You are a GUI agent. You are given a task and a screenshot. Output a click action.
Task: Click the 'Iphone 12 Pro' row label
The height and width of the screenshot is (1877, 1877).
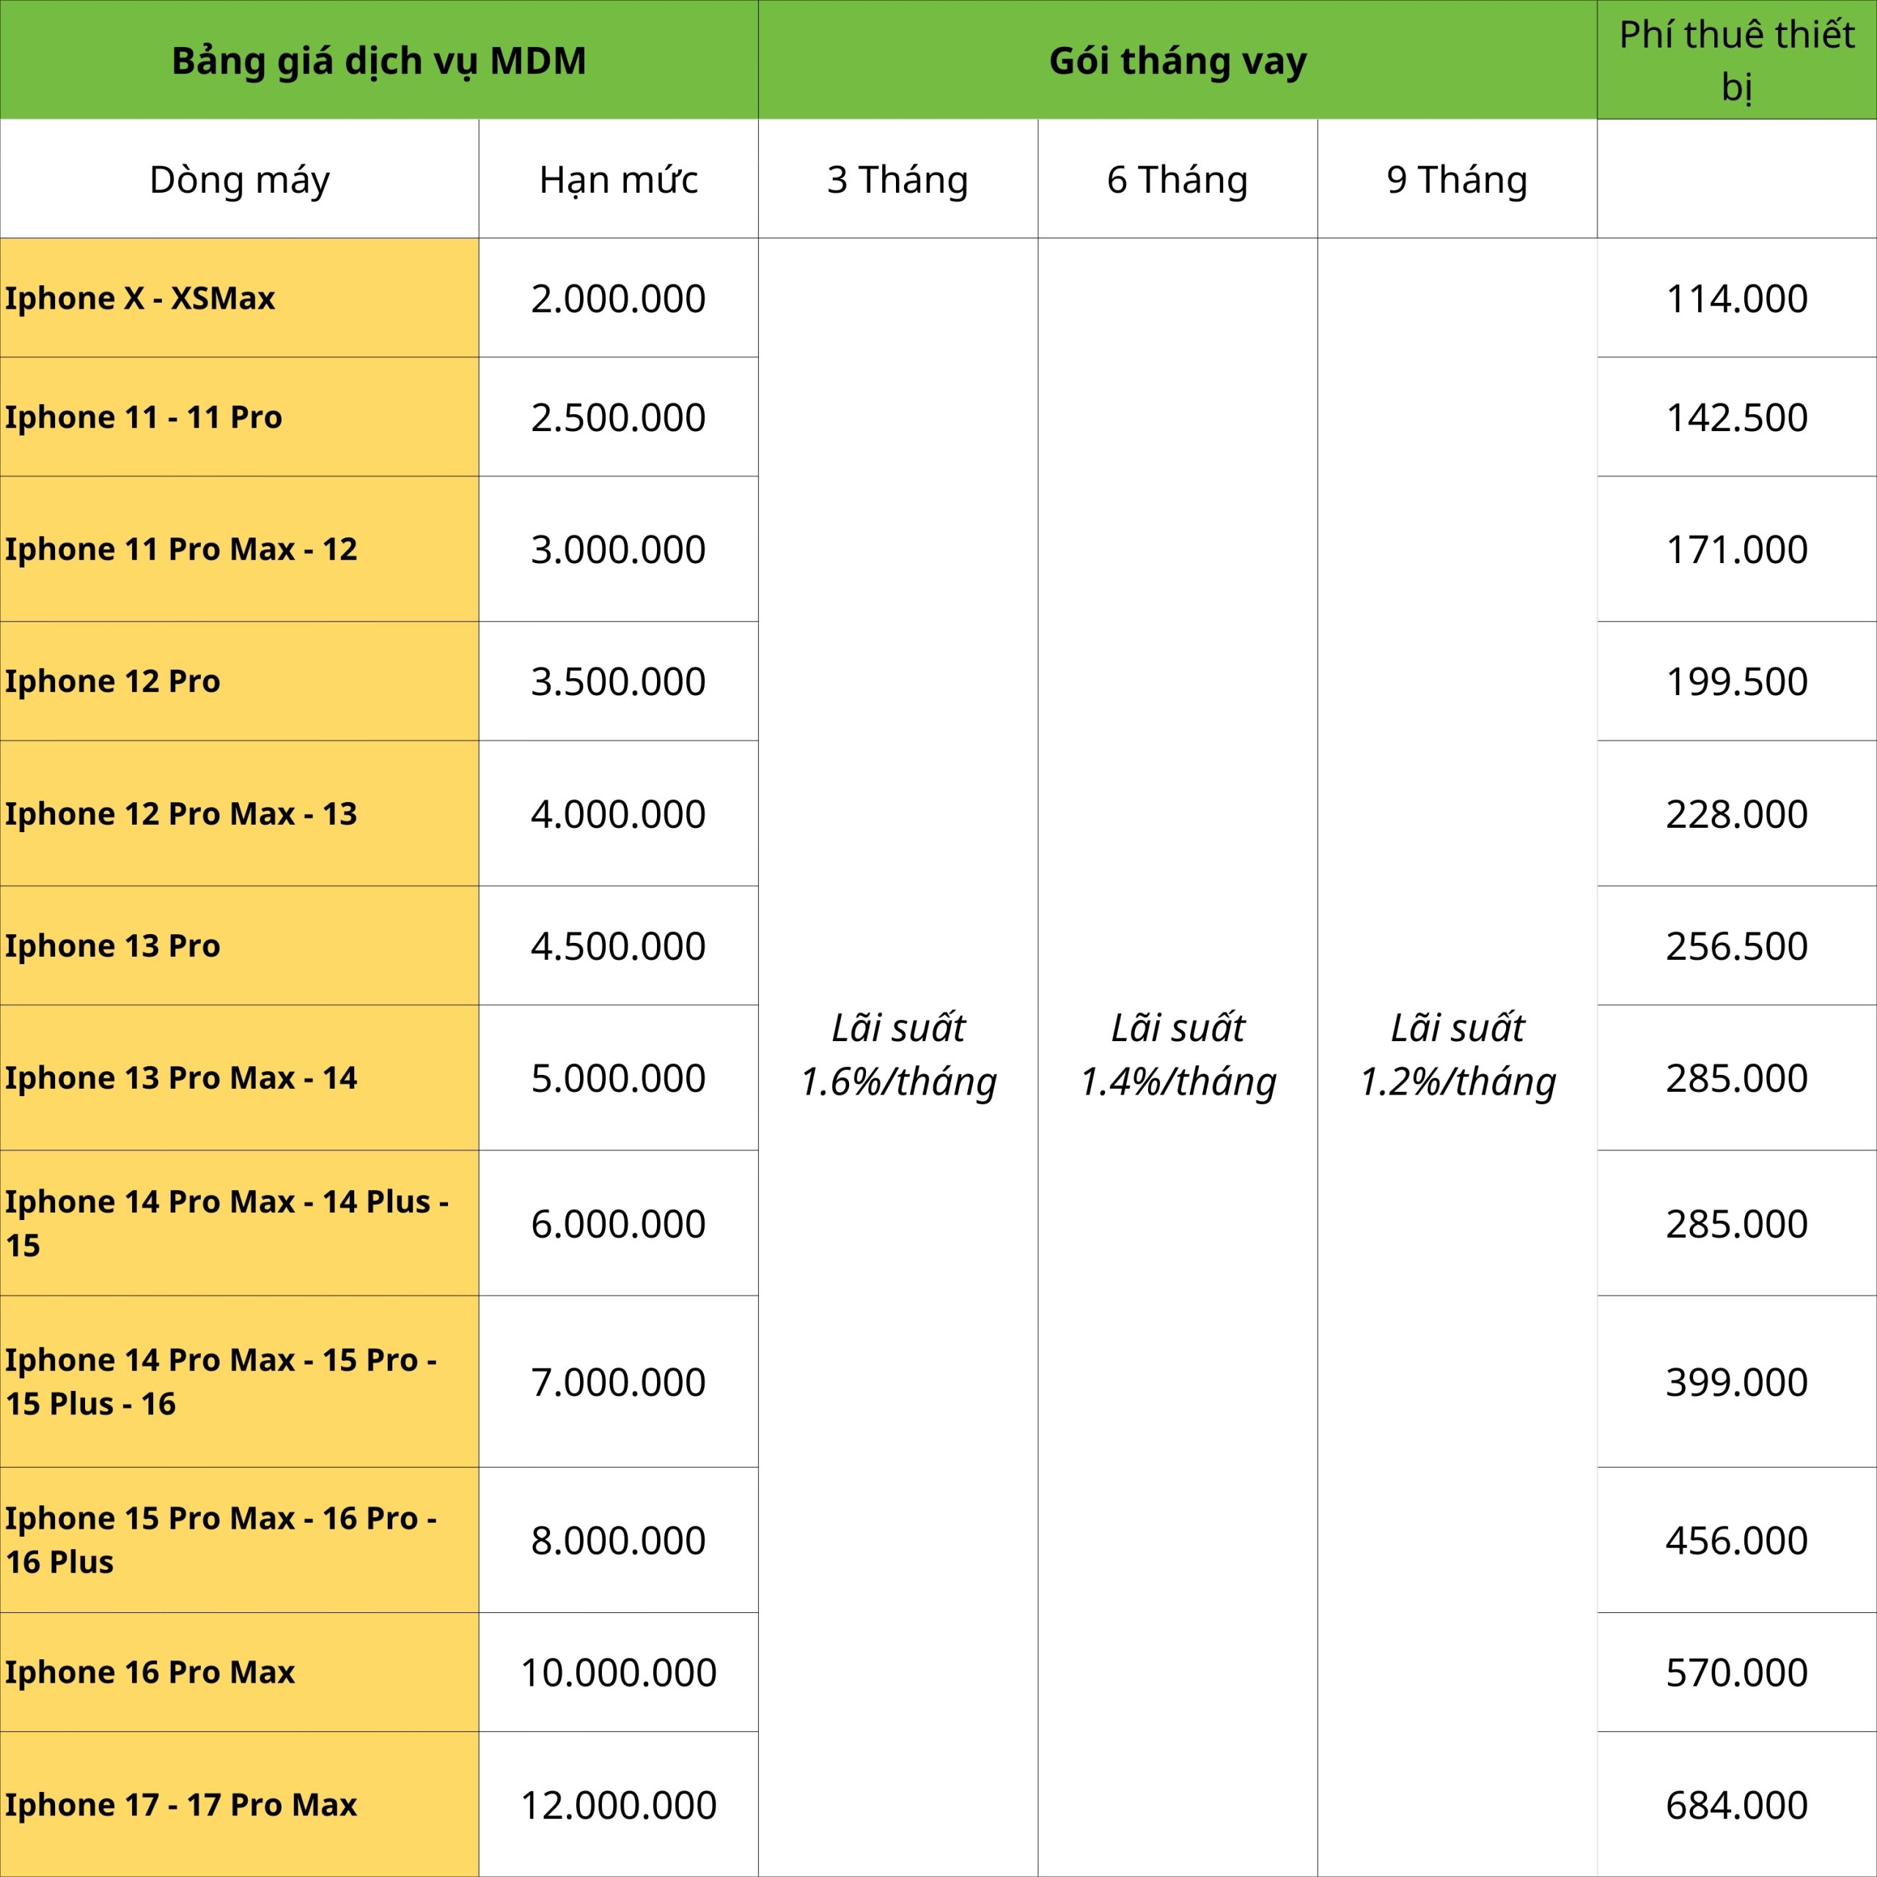[113, 681]
